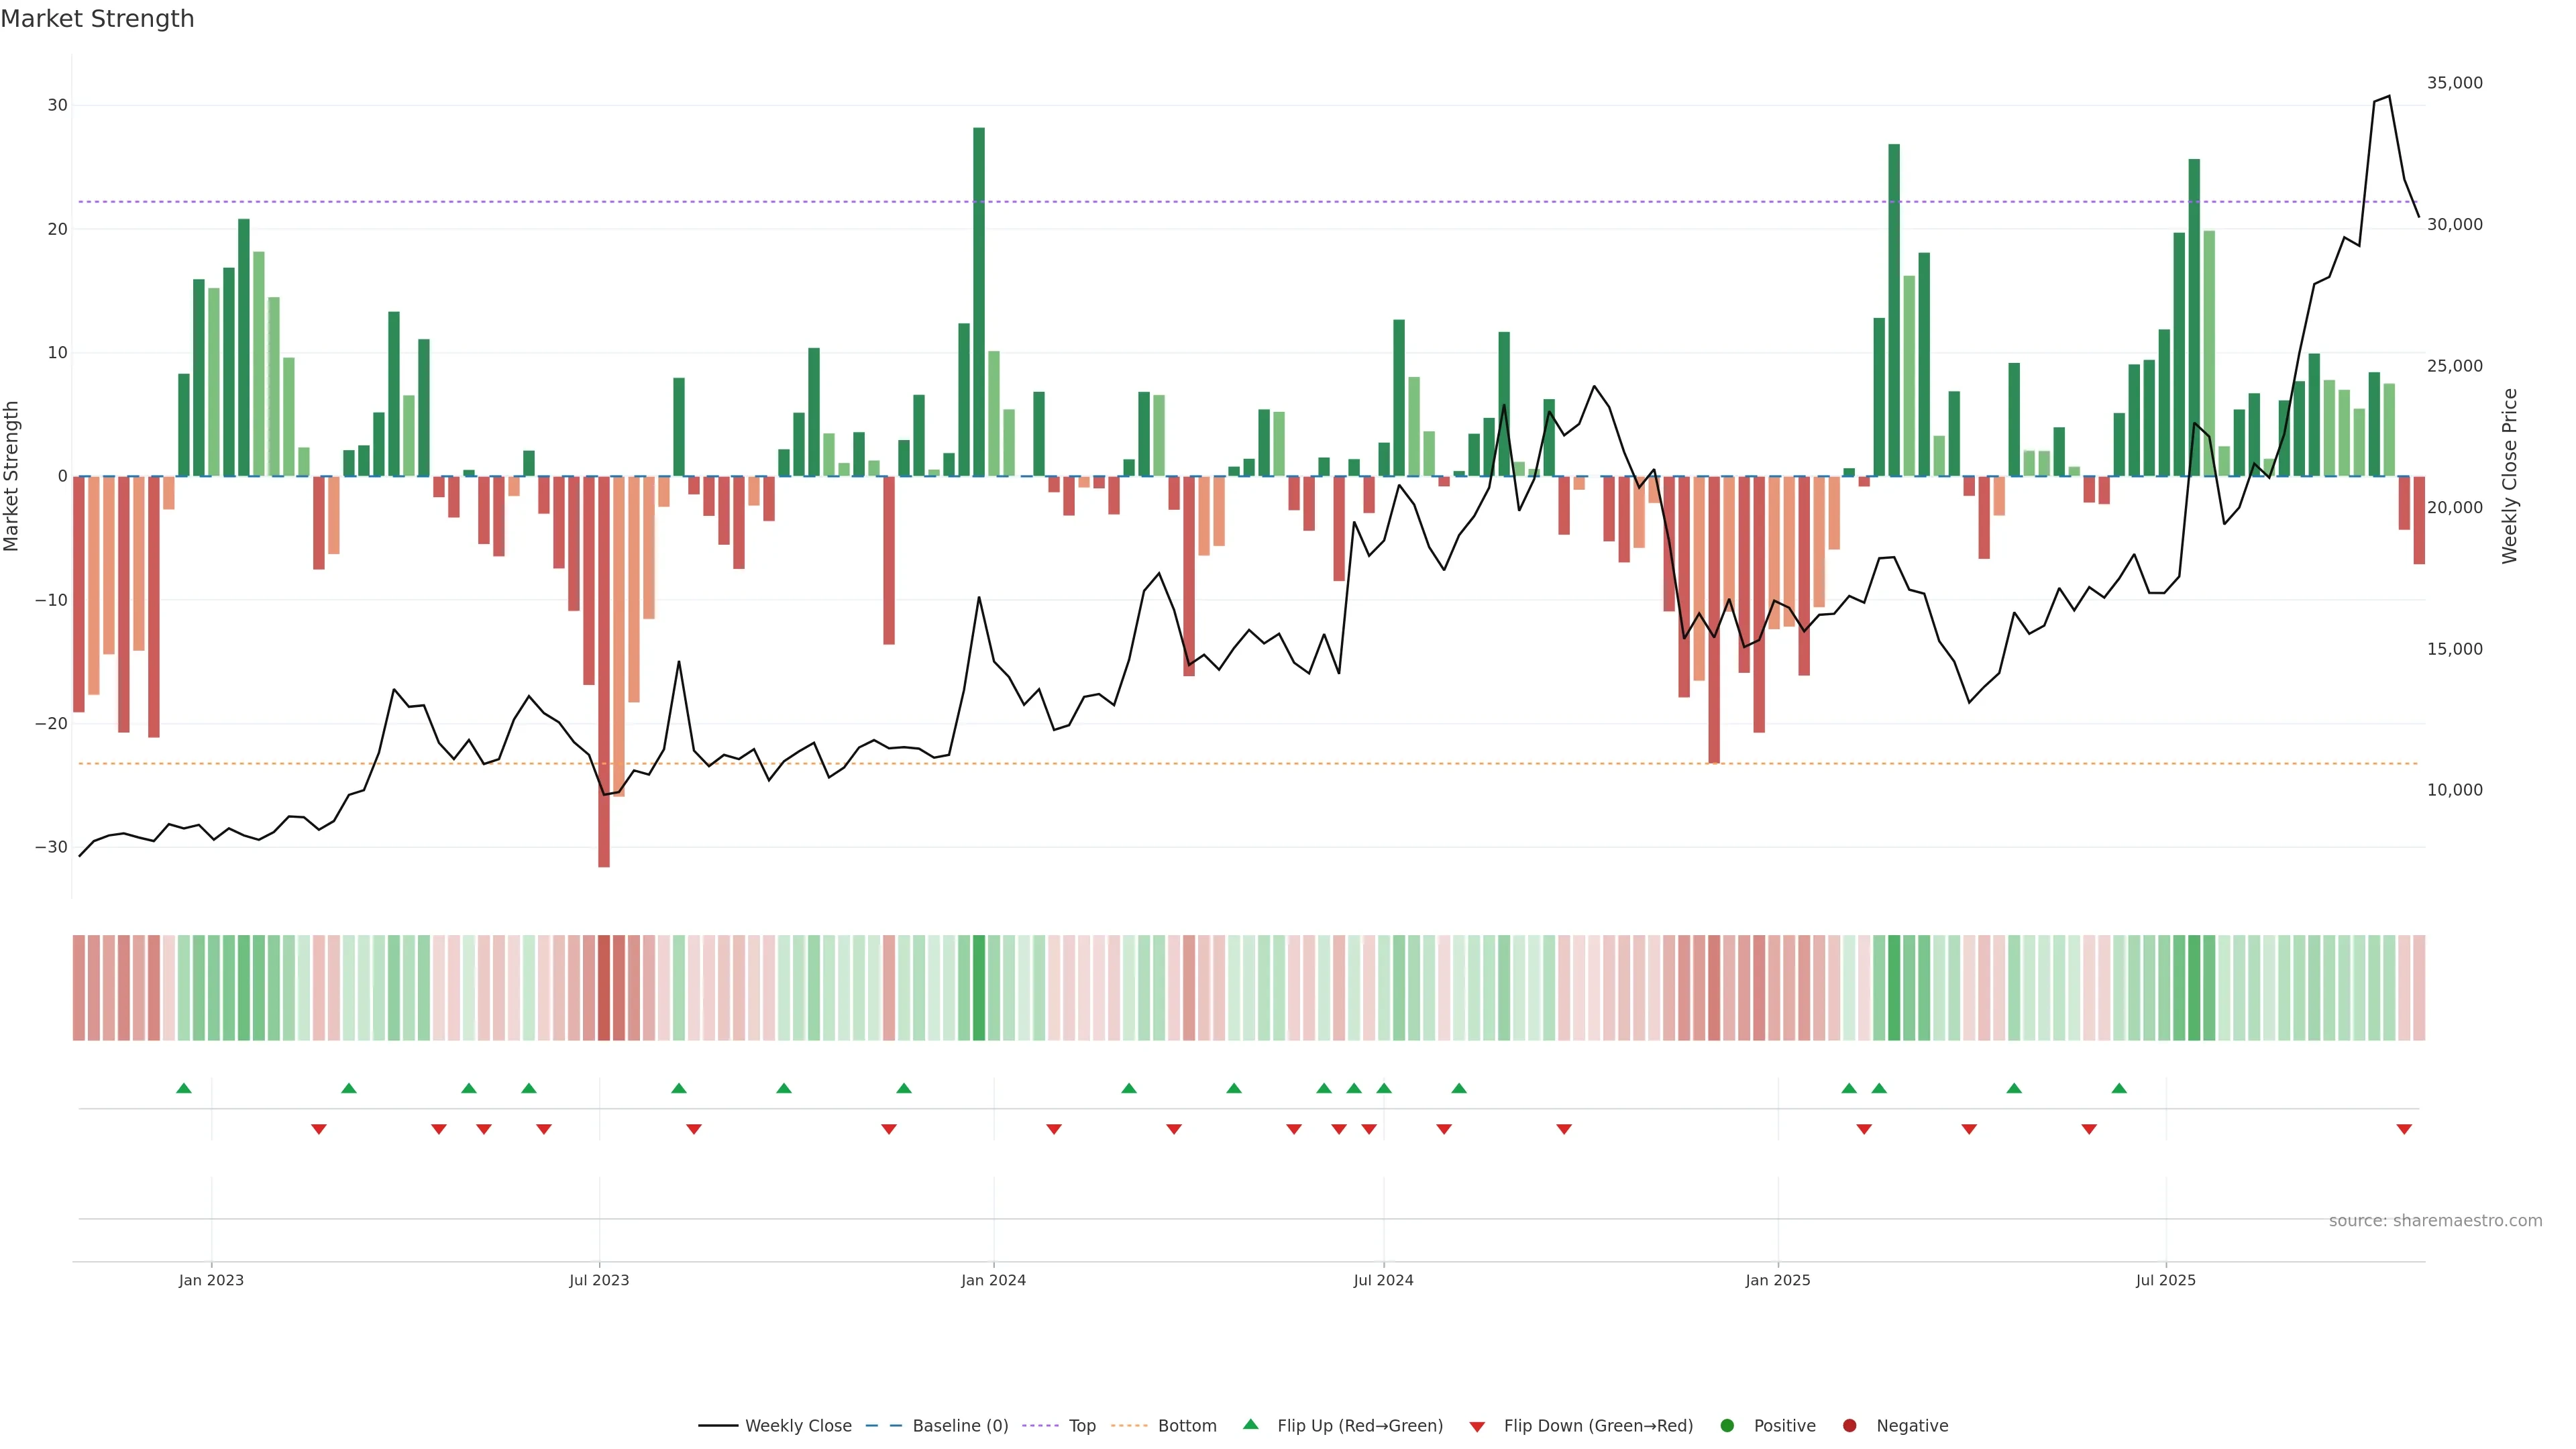This screenshot has height=1449, width=2576.
Task: Click the Jul 2024 x-axis label
Action: (1383, 1280)
